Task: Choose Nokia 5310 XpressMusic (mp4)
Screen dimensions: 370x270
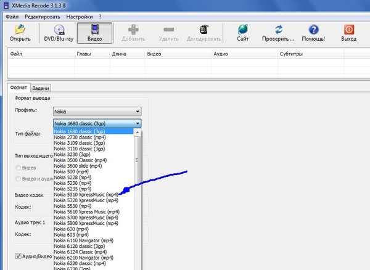Action: pyautogui.click(x=94, y=195)
